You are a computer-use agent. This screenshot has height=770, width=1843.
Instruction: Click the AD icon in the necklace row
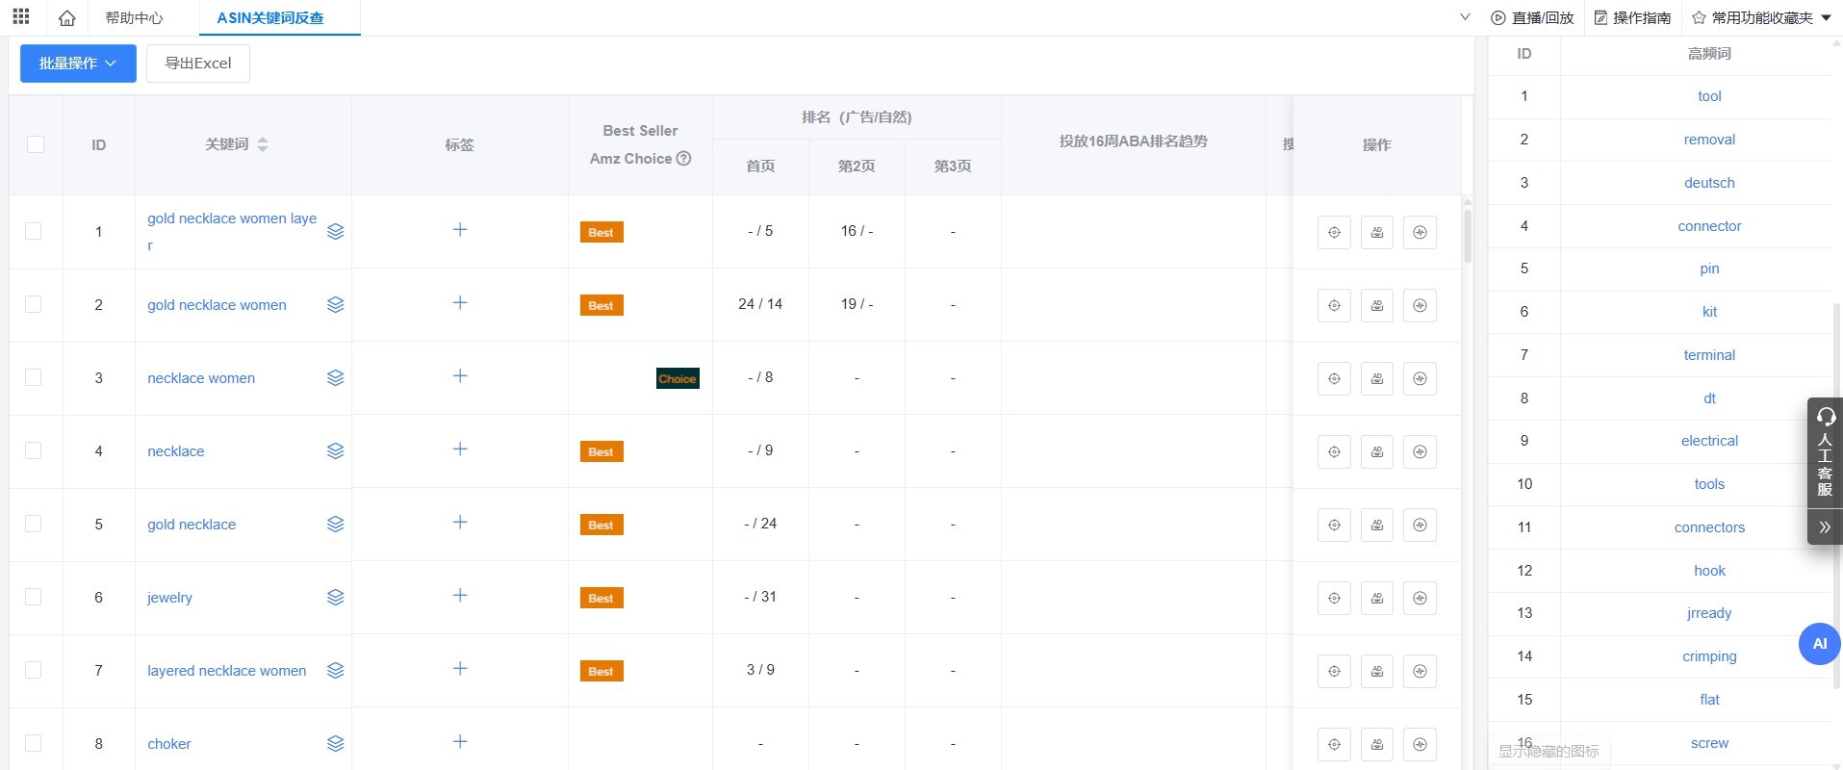[1377, 451]
